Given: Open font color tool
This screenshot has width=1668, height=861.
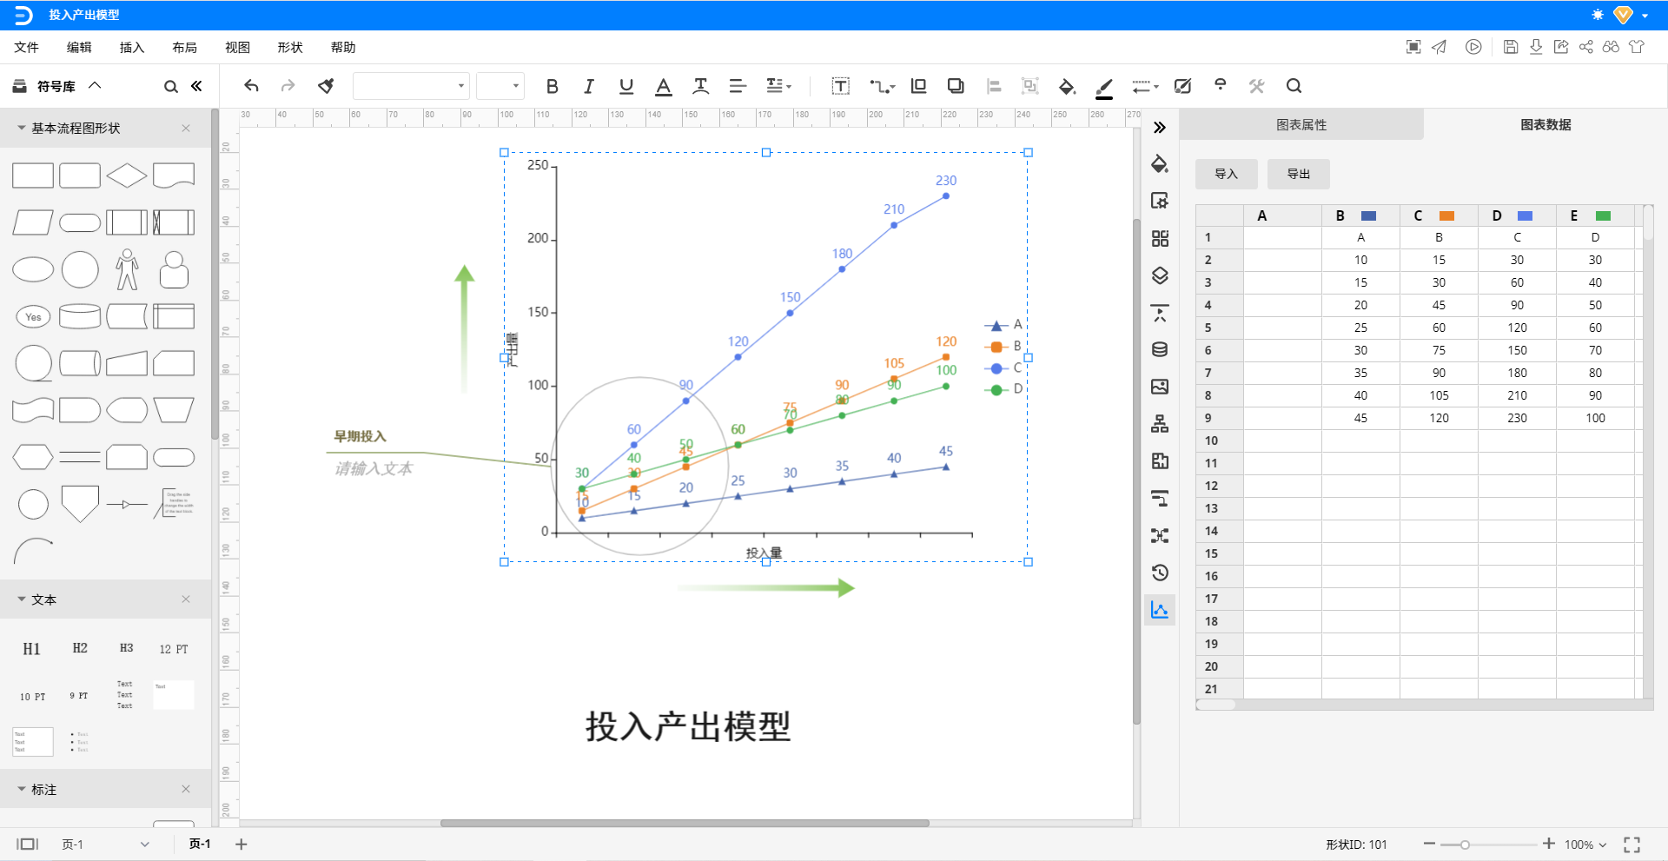Looking at the screenshot, I should (x=664, y=86).
